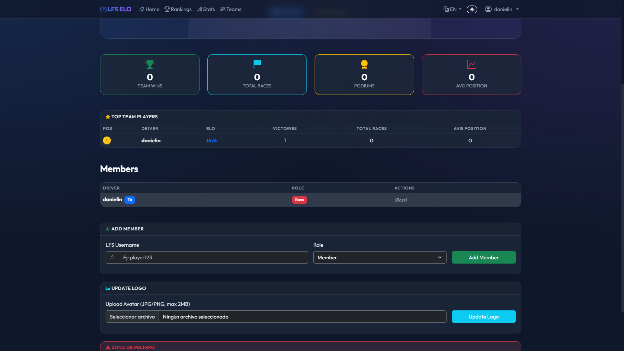Expand the Role select showing Member
Image resolution: width=624 pixels, height=351 pixels.
[x=380, y=257]
